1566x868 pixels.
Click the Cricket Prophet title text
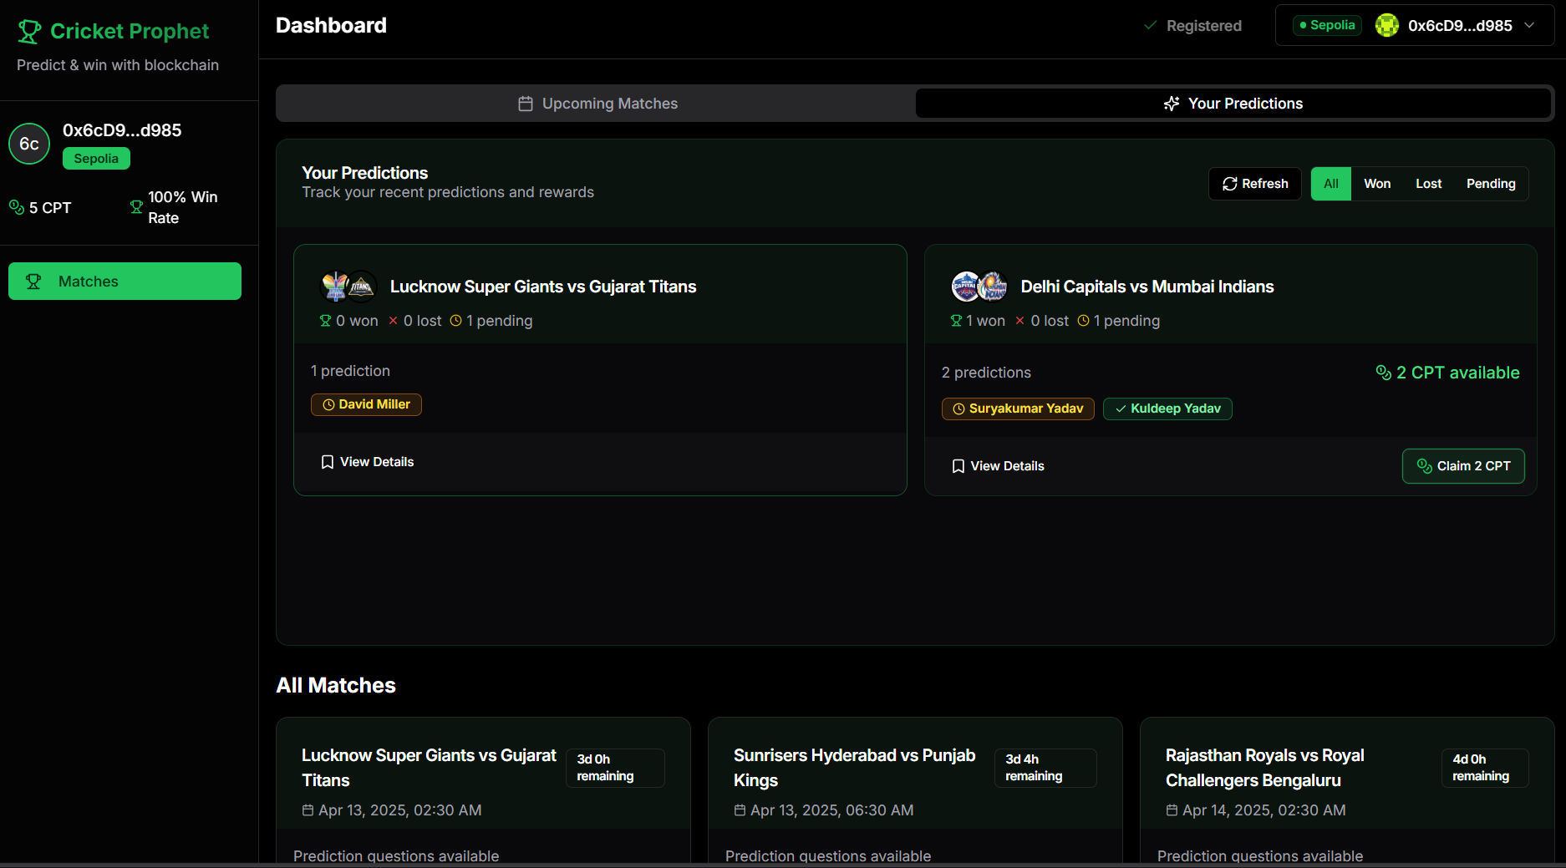tap(130, 31)
